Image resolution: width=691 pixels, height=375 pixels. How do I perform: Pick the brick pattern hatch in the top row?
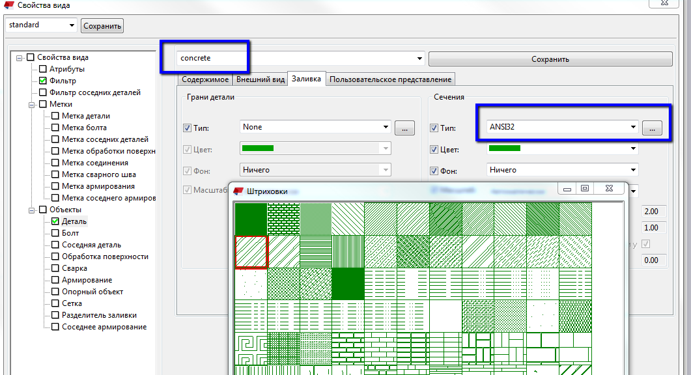click(283, 219)
